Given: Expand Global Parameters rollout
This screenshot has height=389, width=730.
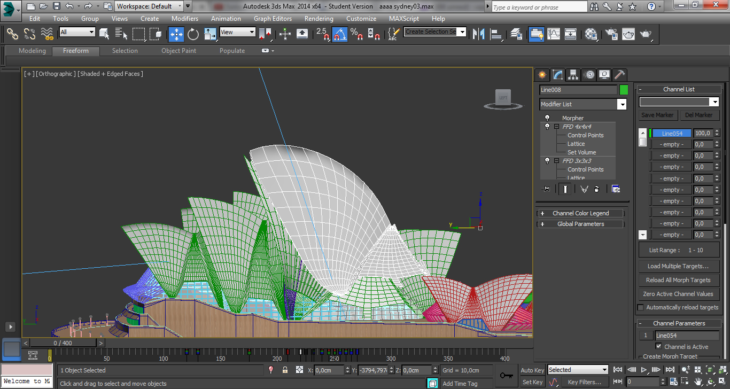Looking at the screenshot, I should [580, 224].
